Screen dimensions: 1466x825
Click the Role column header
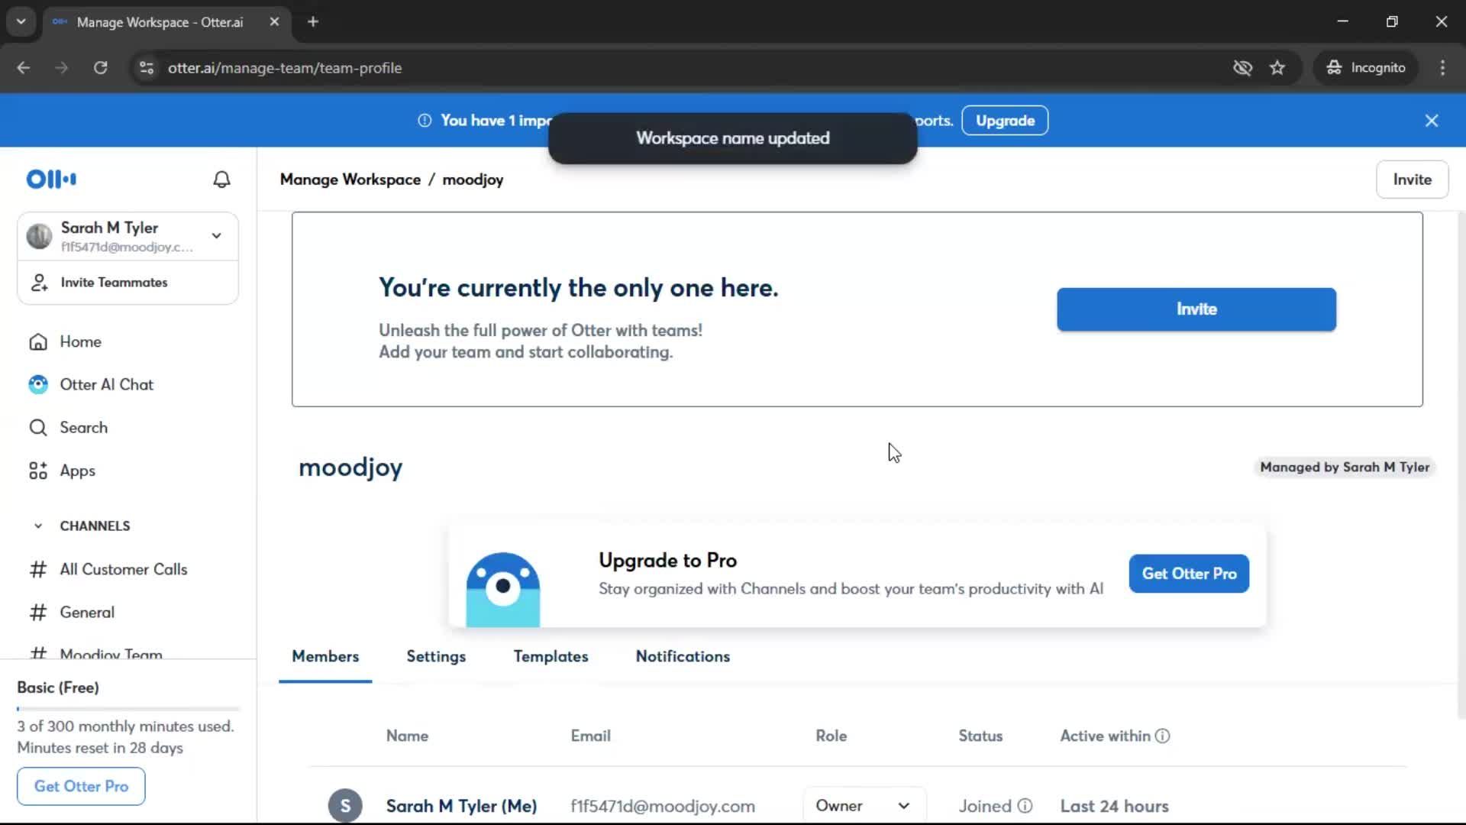(831, 736)
